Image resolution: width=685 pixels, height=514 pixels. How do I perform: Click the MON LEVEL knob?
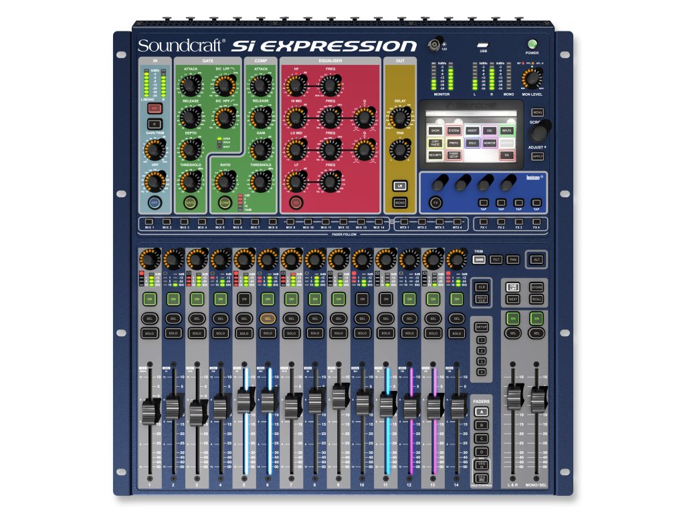(532, 79)
